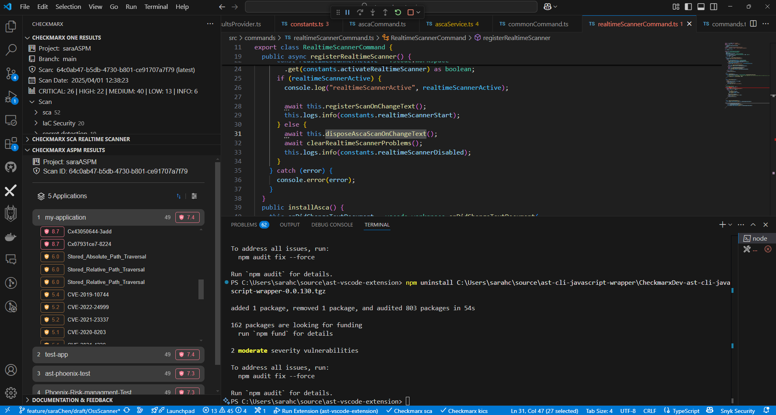Image resolution: width=776 pixels, height=415 pixels.
Task: Restart the debug session
Action: (398, 13)
